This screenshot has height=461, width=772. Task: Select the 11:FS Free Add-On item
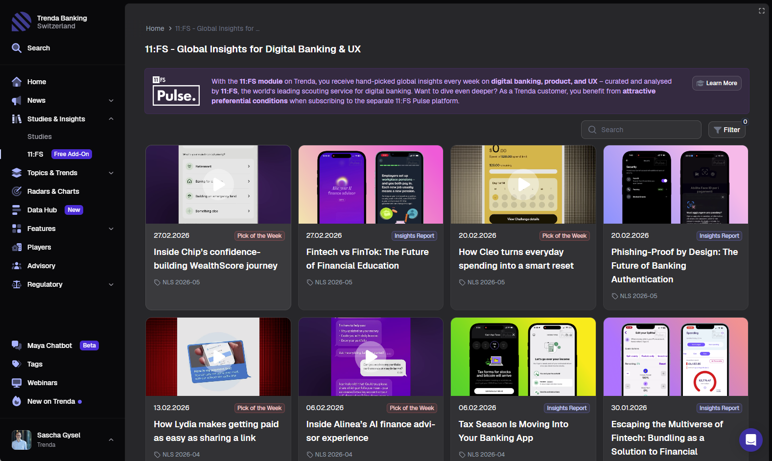pos(59,154)
